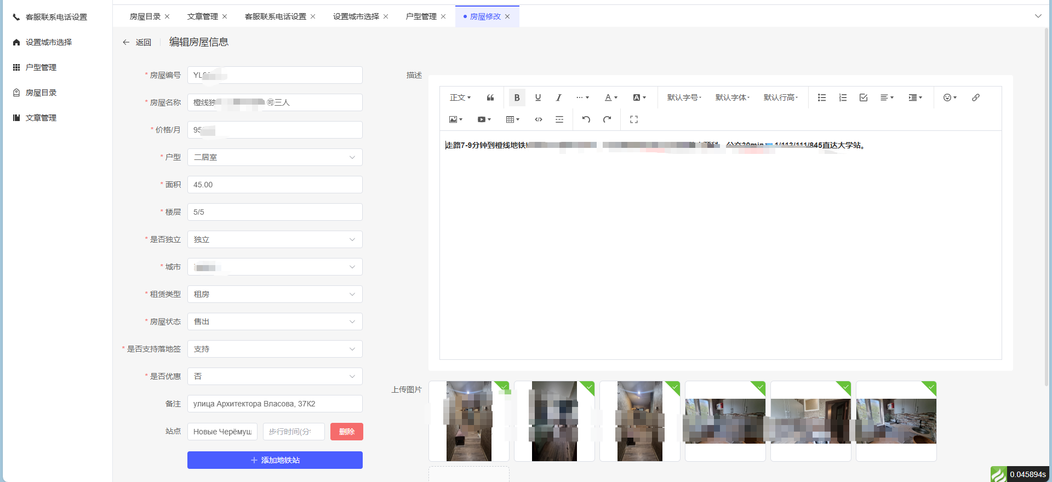Switch to 户型管理 tab
Screen dimensions: 1052x482
421,16
